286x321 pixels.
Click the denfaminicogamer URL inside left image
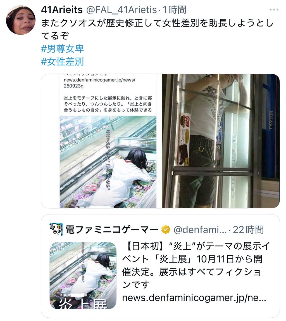point(99,83)
